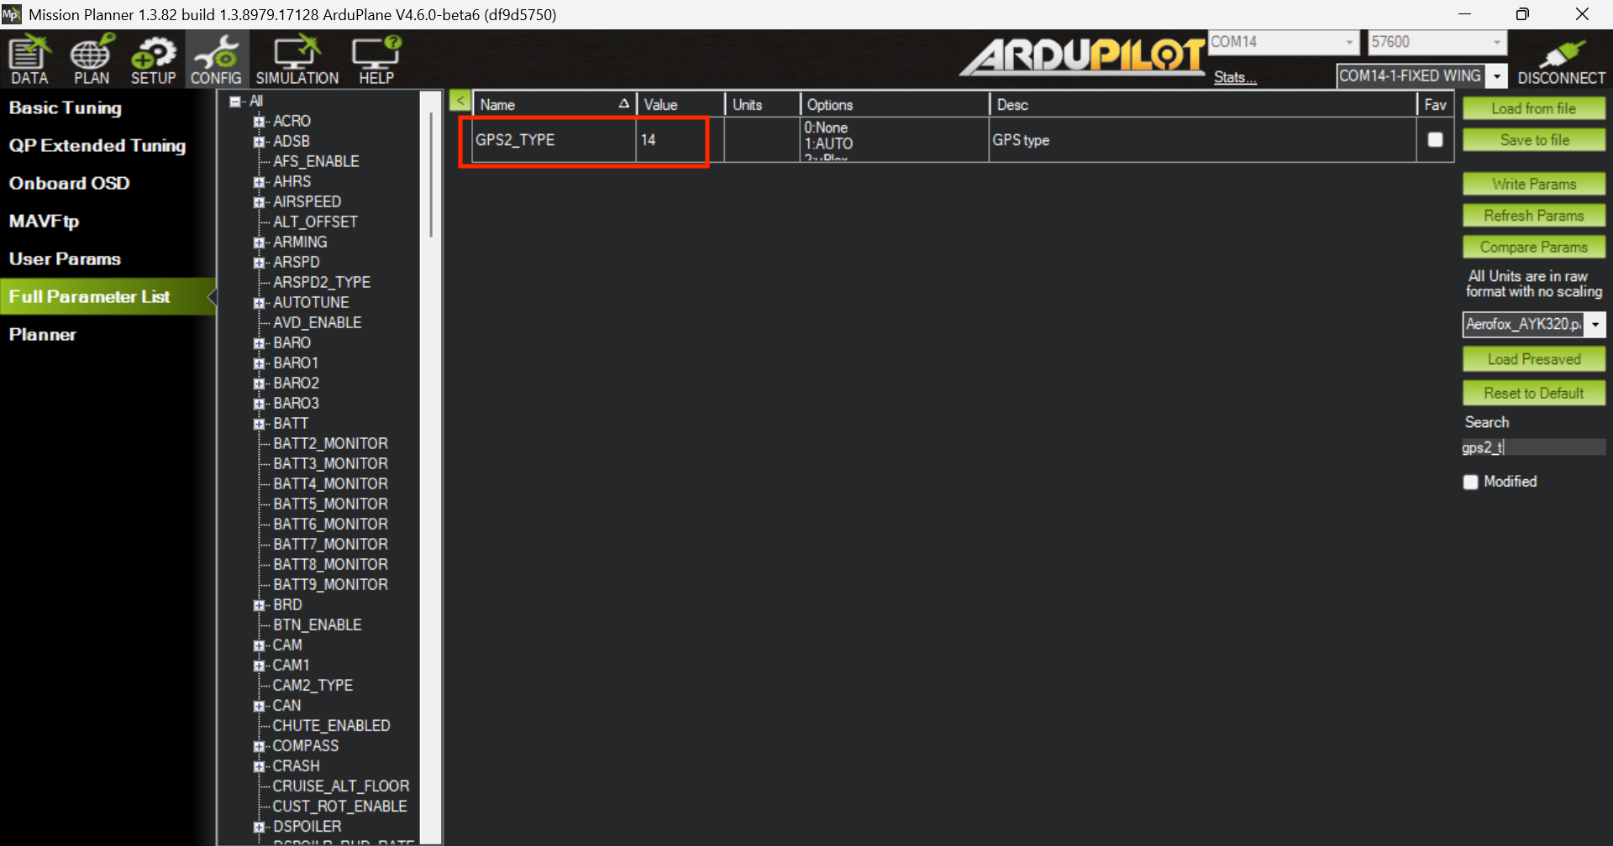Open the Aerofox_AYK320 preset dropdown
The width and height of the screenshot is (1613, 846).
(1595, 325)
